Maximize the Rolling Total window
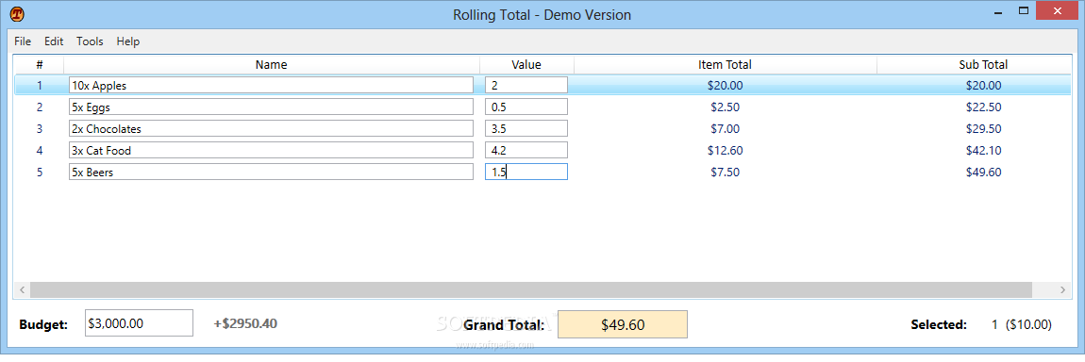This screenshot has height=362, width=1085. tap(1025, 11)
